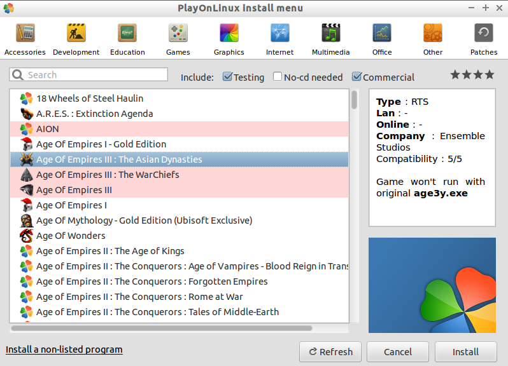
Task: Click the Age Of Mythology icon
Action: pos(27,220)
